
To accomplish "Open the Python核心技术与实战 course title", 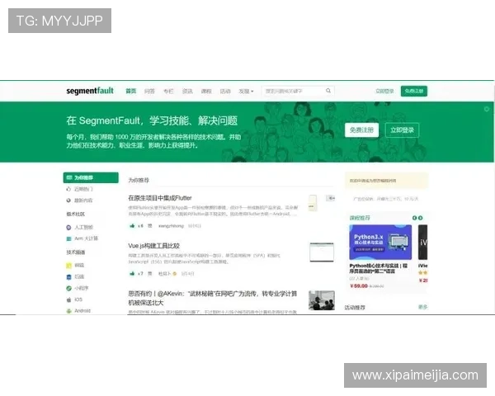I will coord(379,268).
